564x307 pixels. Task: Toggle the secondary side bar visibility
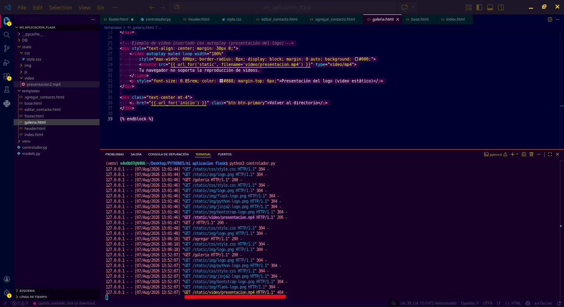pos(501,7)
